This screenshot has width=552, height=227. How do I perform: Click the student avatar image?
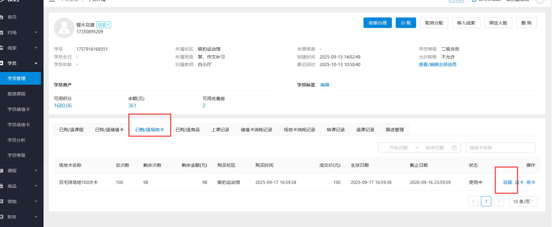[64, 28]
